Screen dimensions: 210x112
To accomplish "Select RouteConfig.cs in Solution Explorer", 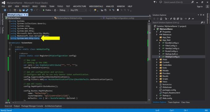I will (171, 51).
